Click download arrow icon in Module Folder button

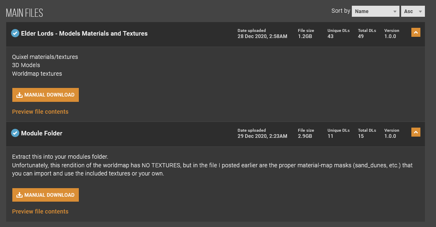click(x=19, y=195)
